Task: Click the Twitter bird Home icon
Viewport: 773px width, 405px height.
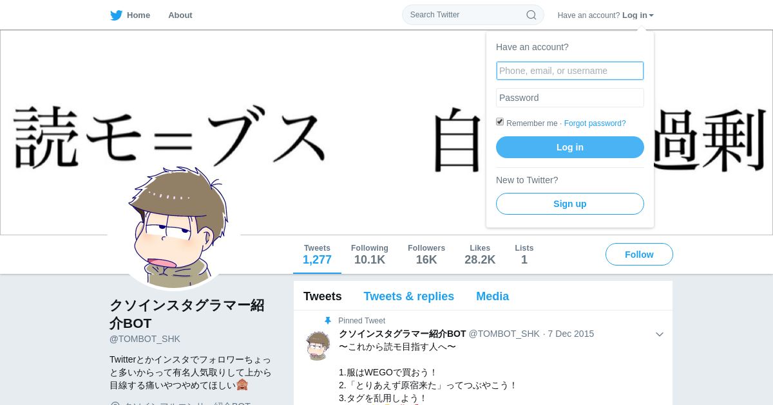Action: (x=116, y=15)
